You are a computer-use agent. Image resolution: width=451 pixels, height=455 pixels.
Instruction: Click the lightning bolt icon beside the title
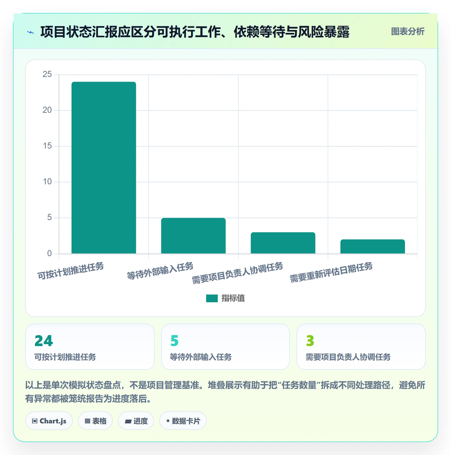tap(31, 32)
